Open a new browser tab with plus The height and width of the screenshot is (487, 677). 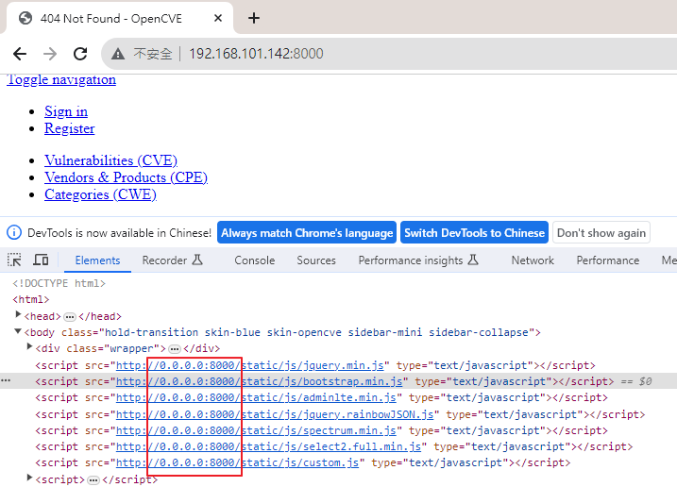point(254,18)
